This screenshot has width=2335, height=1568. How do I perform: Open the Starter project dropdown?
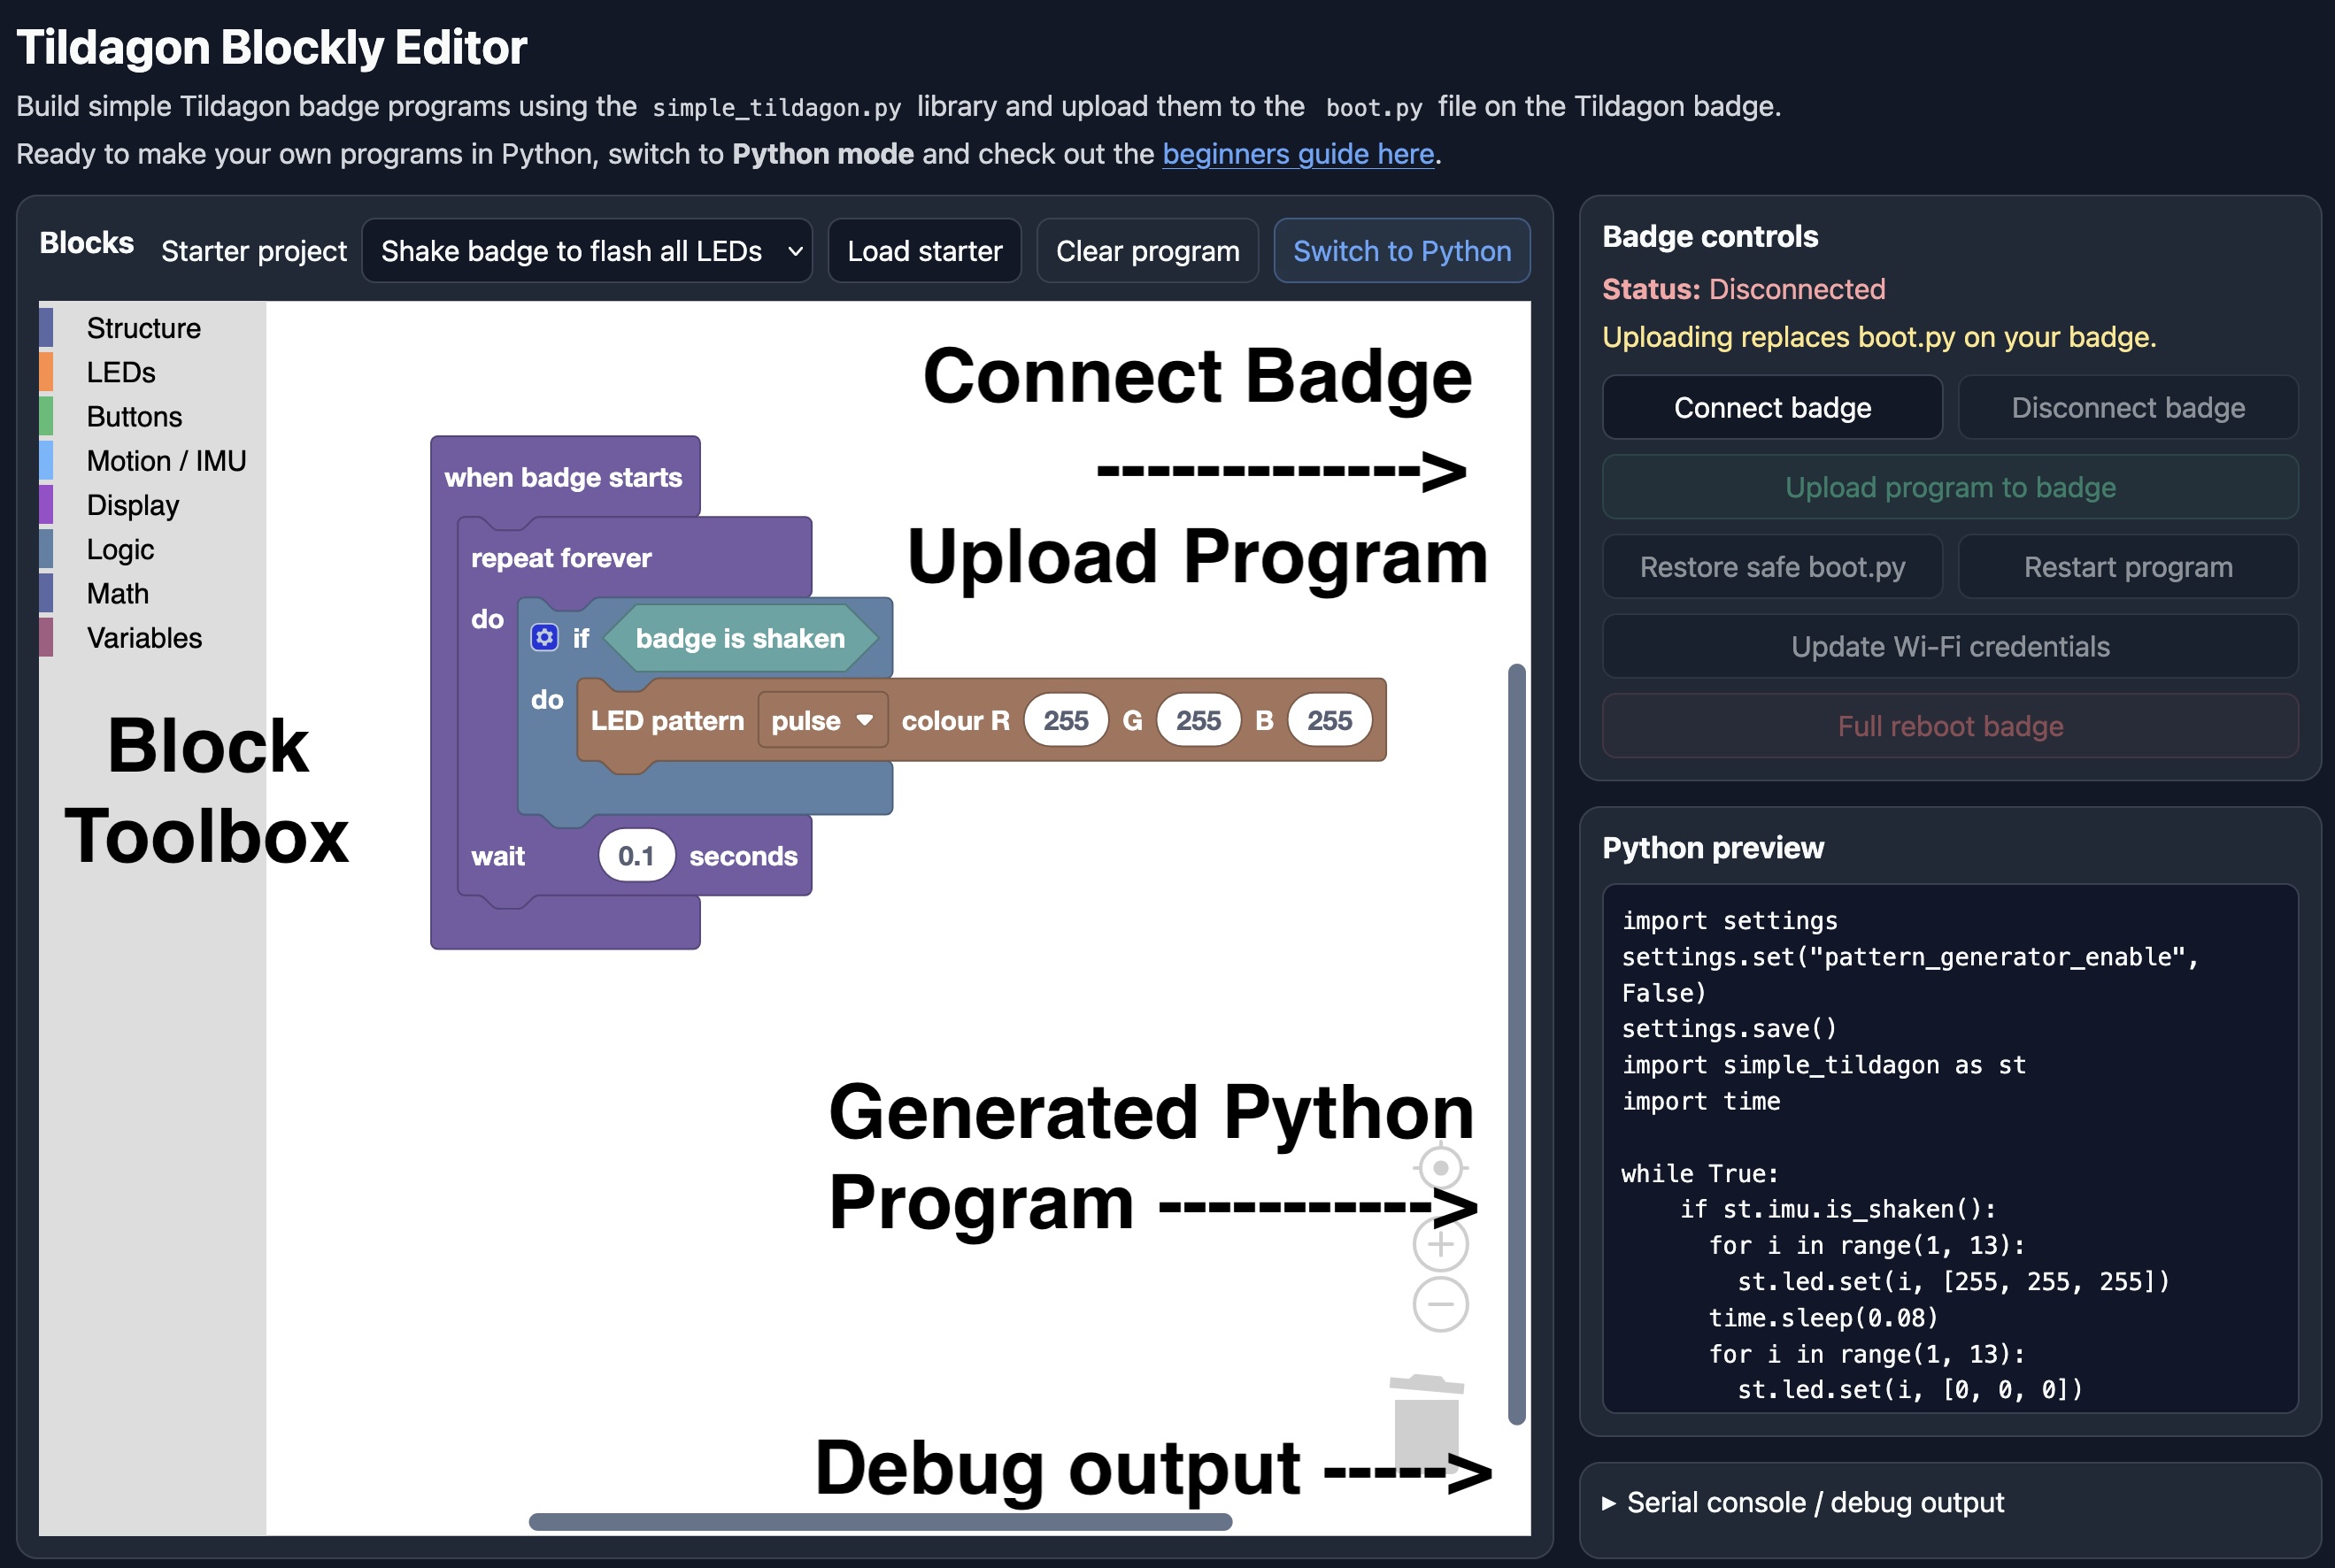pos(587,251)
